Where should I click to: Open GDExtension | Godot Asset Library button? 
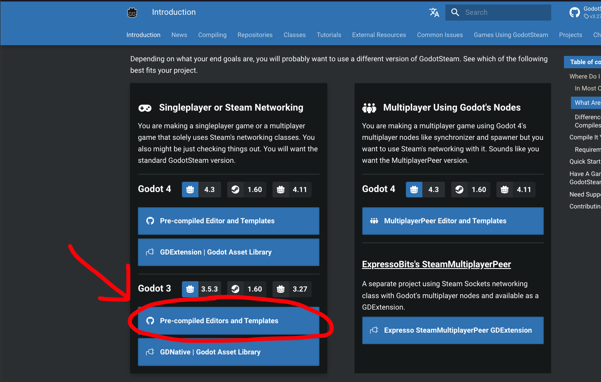228,252
